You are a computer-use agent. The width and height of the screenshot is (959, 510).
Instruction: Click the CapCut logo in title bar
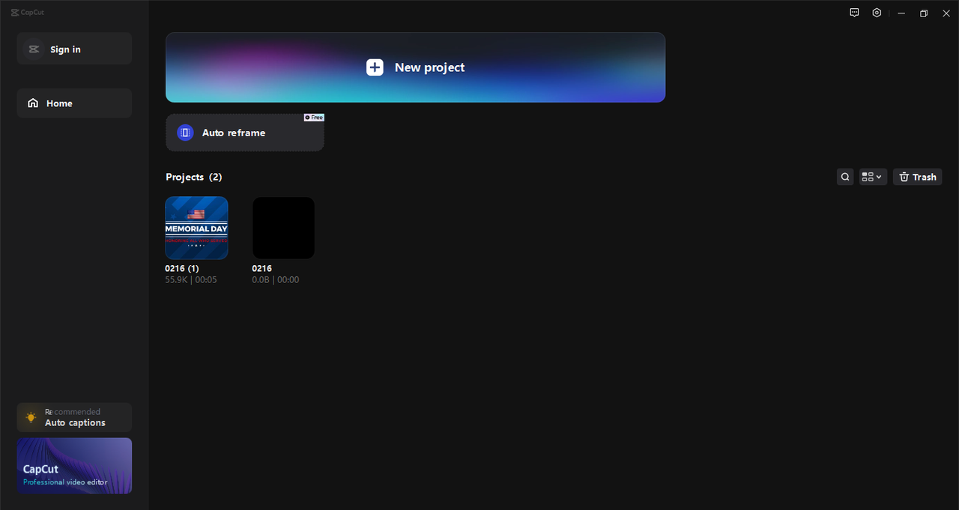pos(28,12)
